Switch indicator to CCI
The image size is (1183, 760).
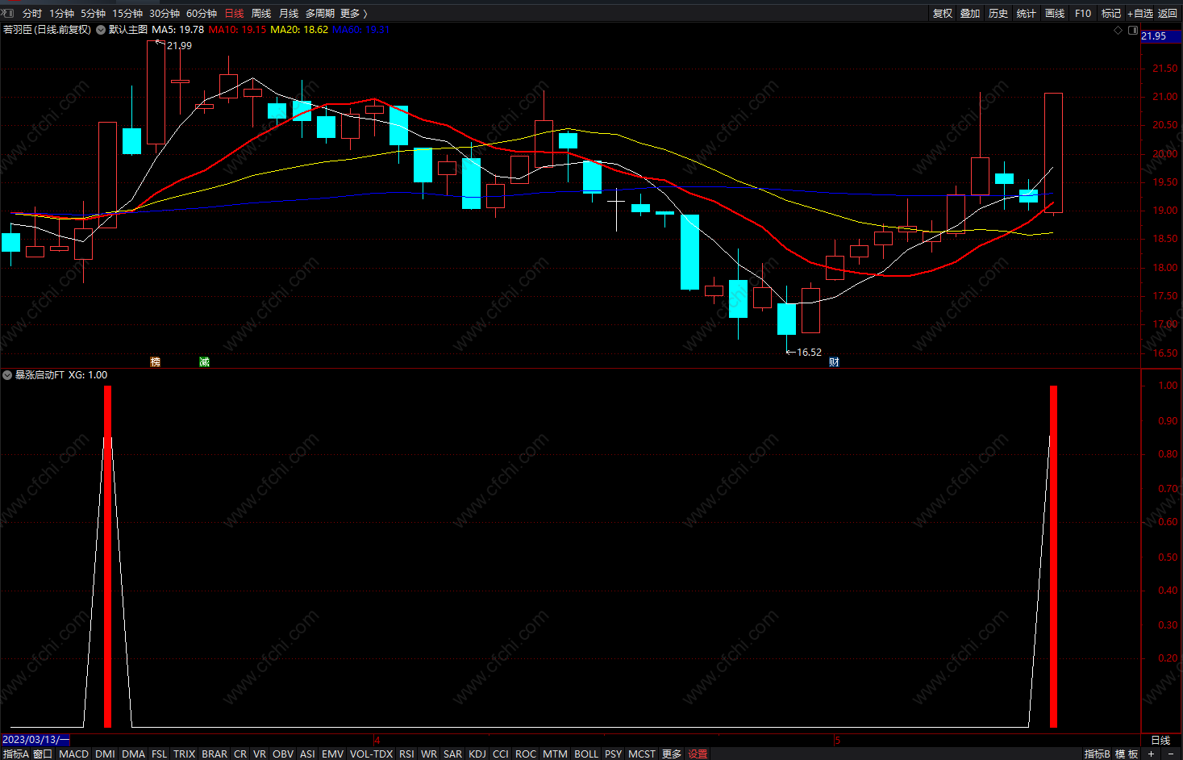(x=501, y=754)
